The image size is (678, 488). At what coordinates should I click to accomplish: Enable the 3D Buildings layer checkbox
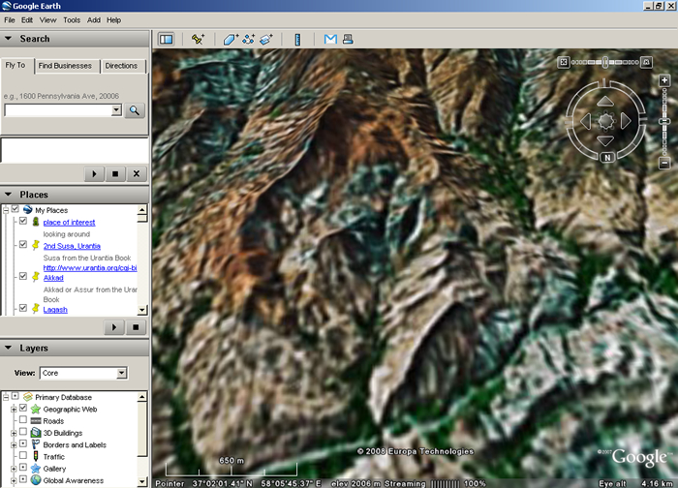coord(23,432)
